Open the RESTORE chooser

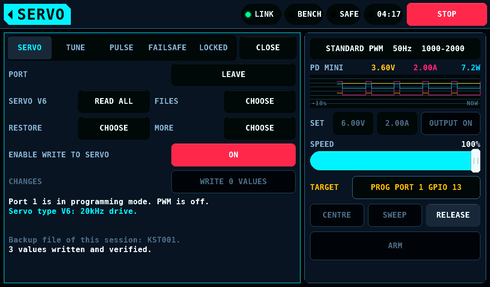114,128
